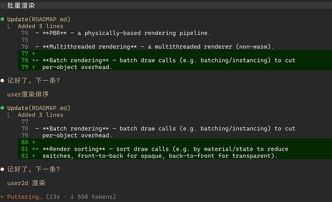
Task: Click second 'Added 3 lines' summary
Action: click(40, 115)
